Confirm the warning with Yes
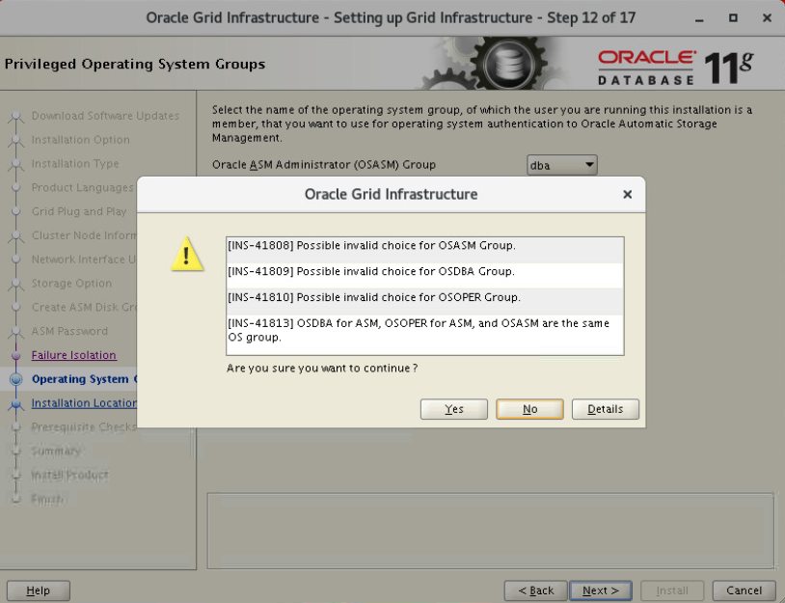This screenshot has height=603, width=785. (x=453, y=409)
